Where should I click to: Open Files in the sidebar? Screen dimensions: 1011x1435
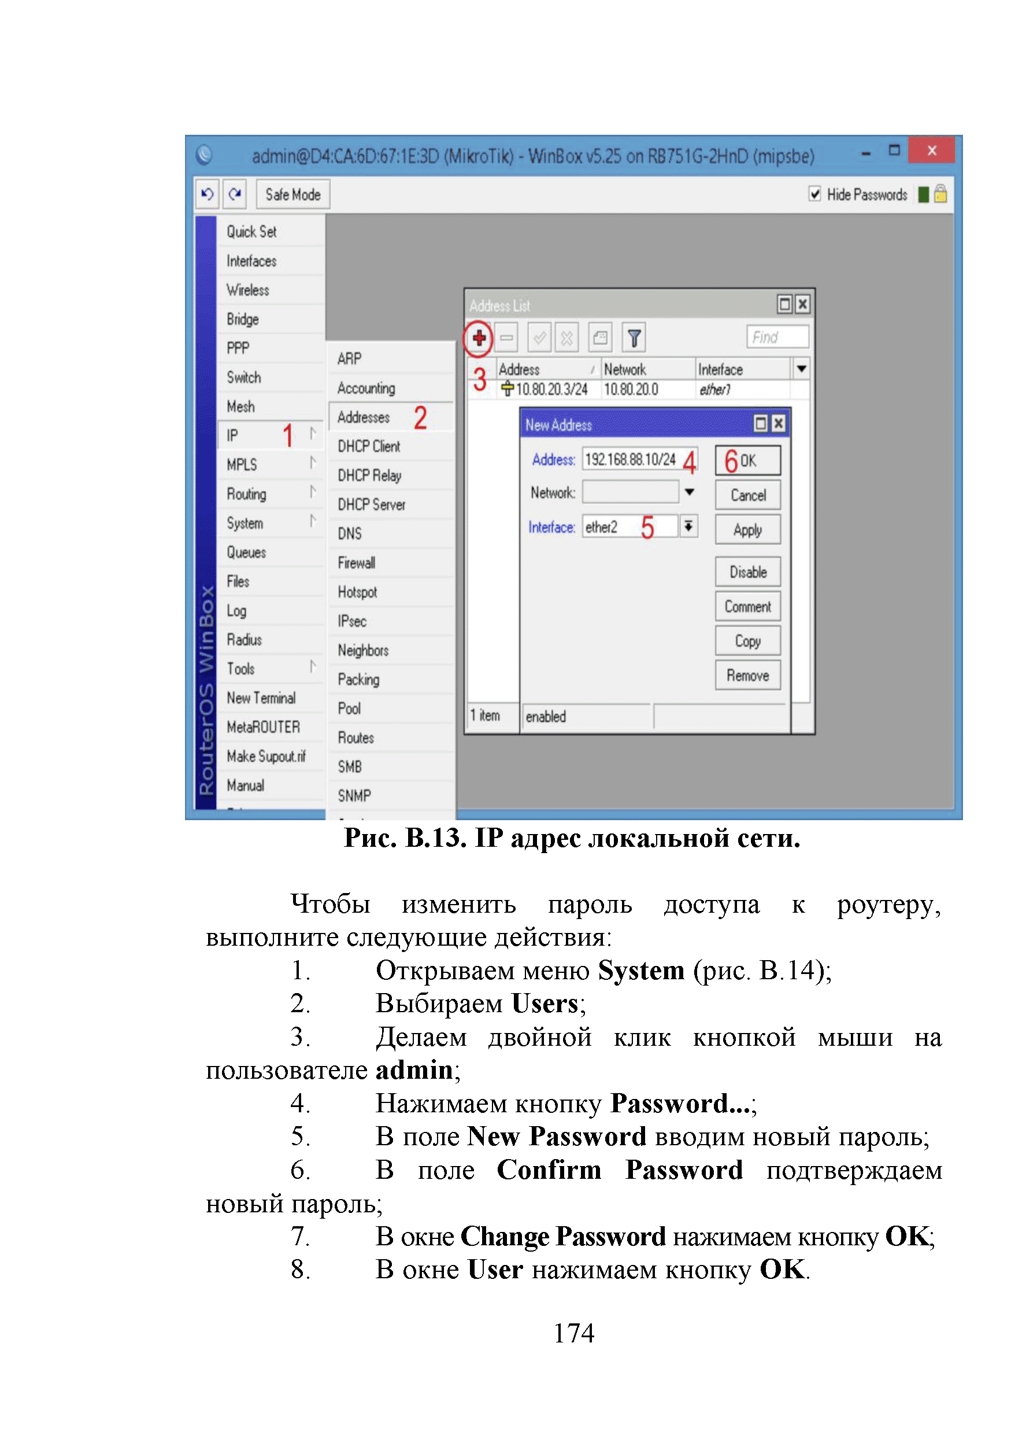point(271,581)
